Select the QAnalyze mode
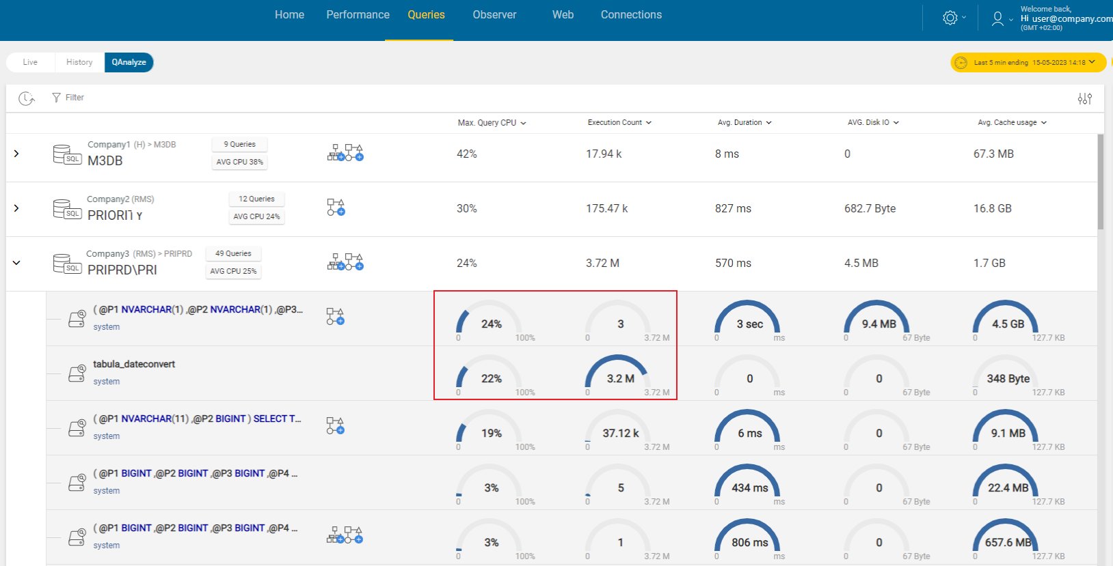Screen dimensions: 1113x566 point(129,62)
